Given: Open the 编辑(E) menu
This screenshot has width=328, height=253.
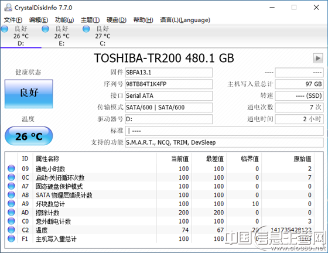Looking at the screenshot, I should 39,20.
